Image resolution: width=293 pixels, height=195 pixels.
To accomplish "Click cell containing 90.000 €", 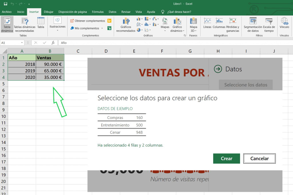I will coord(50,64).
